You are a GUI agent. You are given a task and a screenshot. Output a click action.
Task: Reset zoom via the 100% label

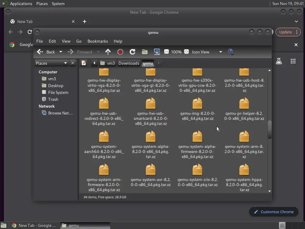pos(176,52)
